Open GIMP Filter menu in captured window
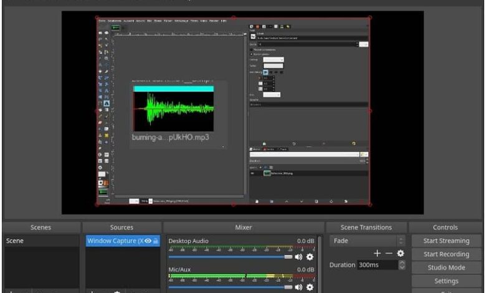The height and width of the screenshot is (293, 486). tap(168, 21)
